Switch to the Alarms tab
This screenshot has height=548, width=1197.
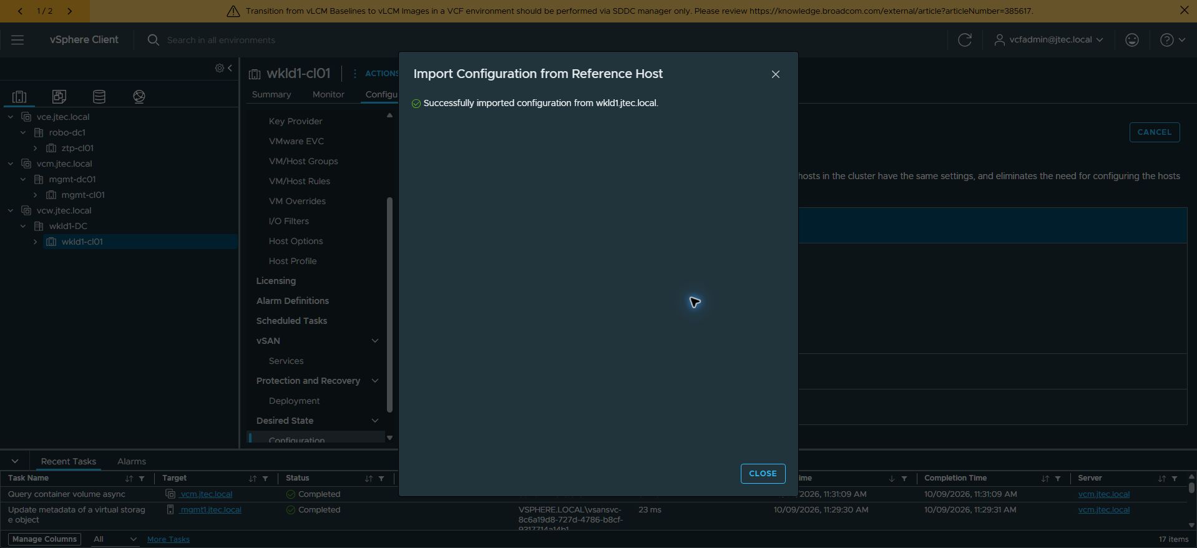tap(132, 461)
